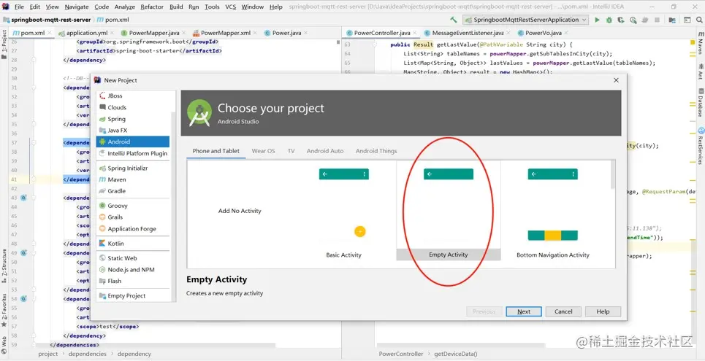Open Project Structure icon in toolbar

672,20
